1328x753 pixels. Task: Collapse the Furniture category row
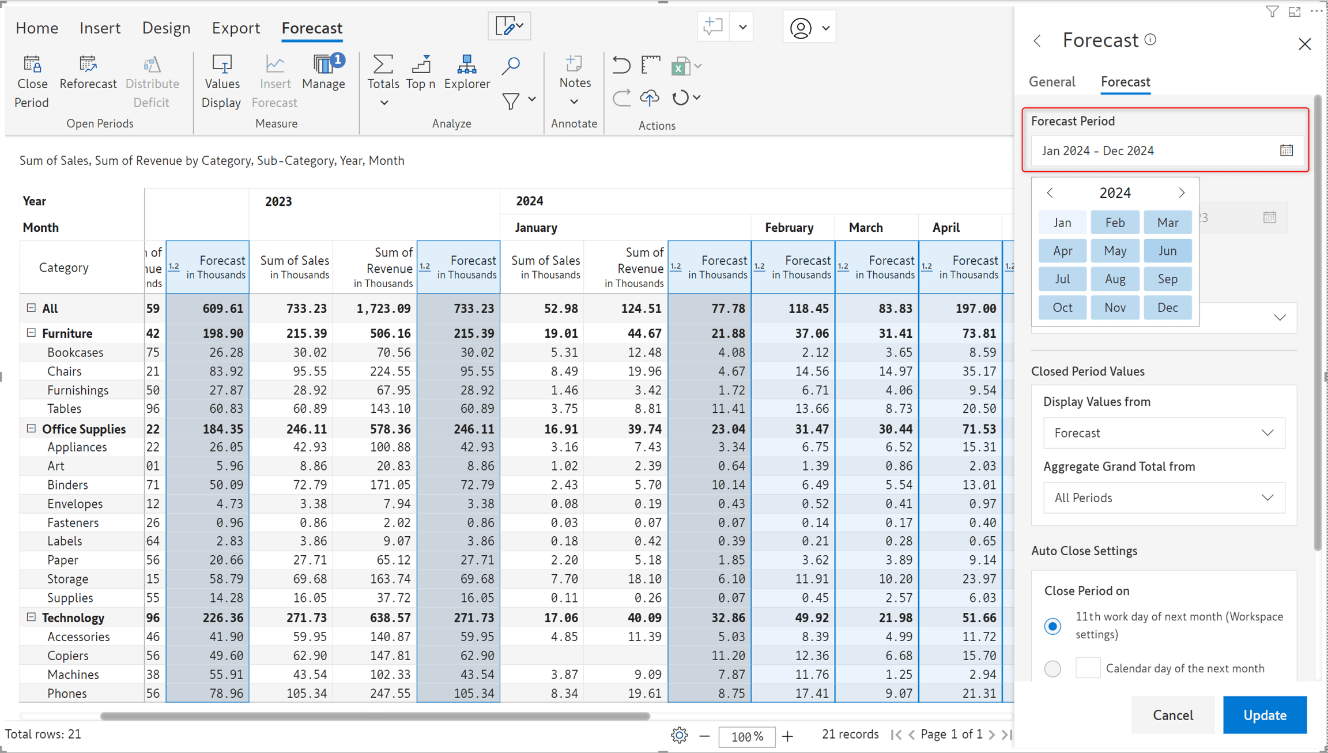tap(31, 333)
